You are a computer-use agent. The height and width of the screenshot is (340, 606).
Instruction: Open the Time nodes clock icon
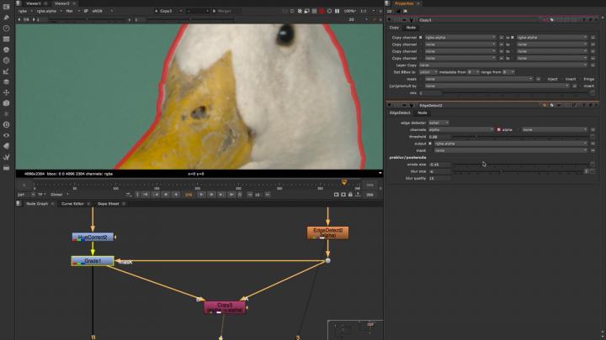coord(6,29)
